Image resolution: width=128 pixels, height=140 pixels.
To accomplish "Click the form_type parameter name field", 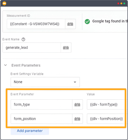I will 42,105.
